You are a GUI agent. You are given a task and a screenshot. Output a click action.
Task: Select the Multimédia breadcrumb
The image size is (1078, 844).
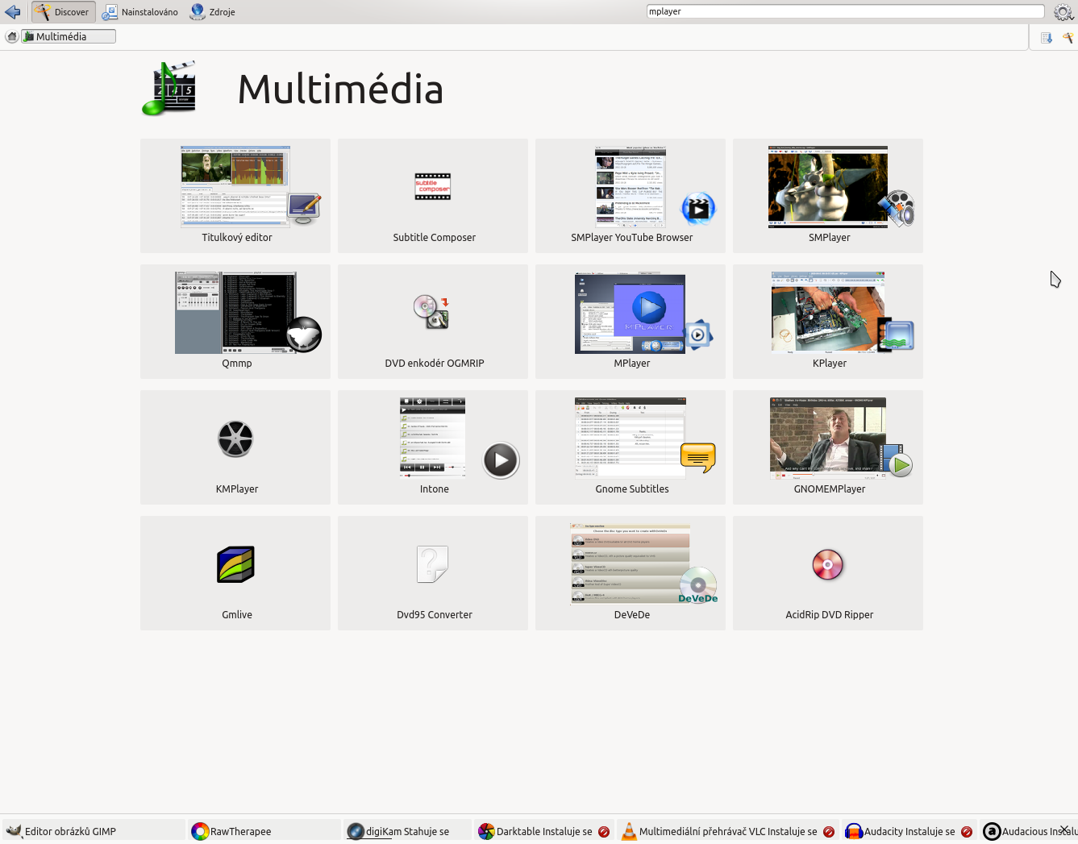69,36
